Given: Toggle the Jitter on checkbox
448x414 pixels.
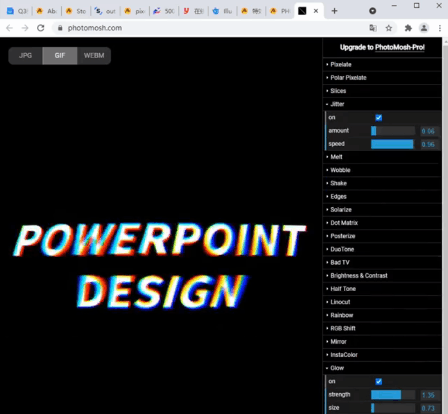Looking at the screenshot, I should (379, 118).
